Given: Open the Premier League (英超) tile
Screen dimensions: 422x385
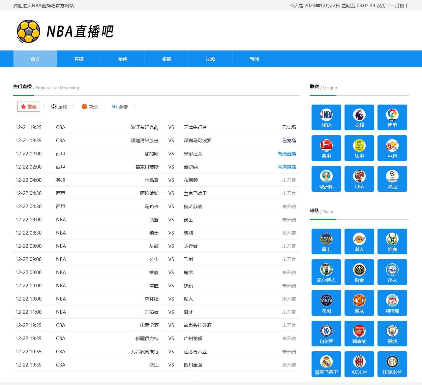Looking at the screenshot, I should pos(359,117).
